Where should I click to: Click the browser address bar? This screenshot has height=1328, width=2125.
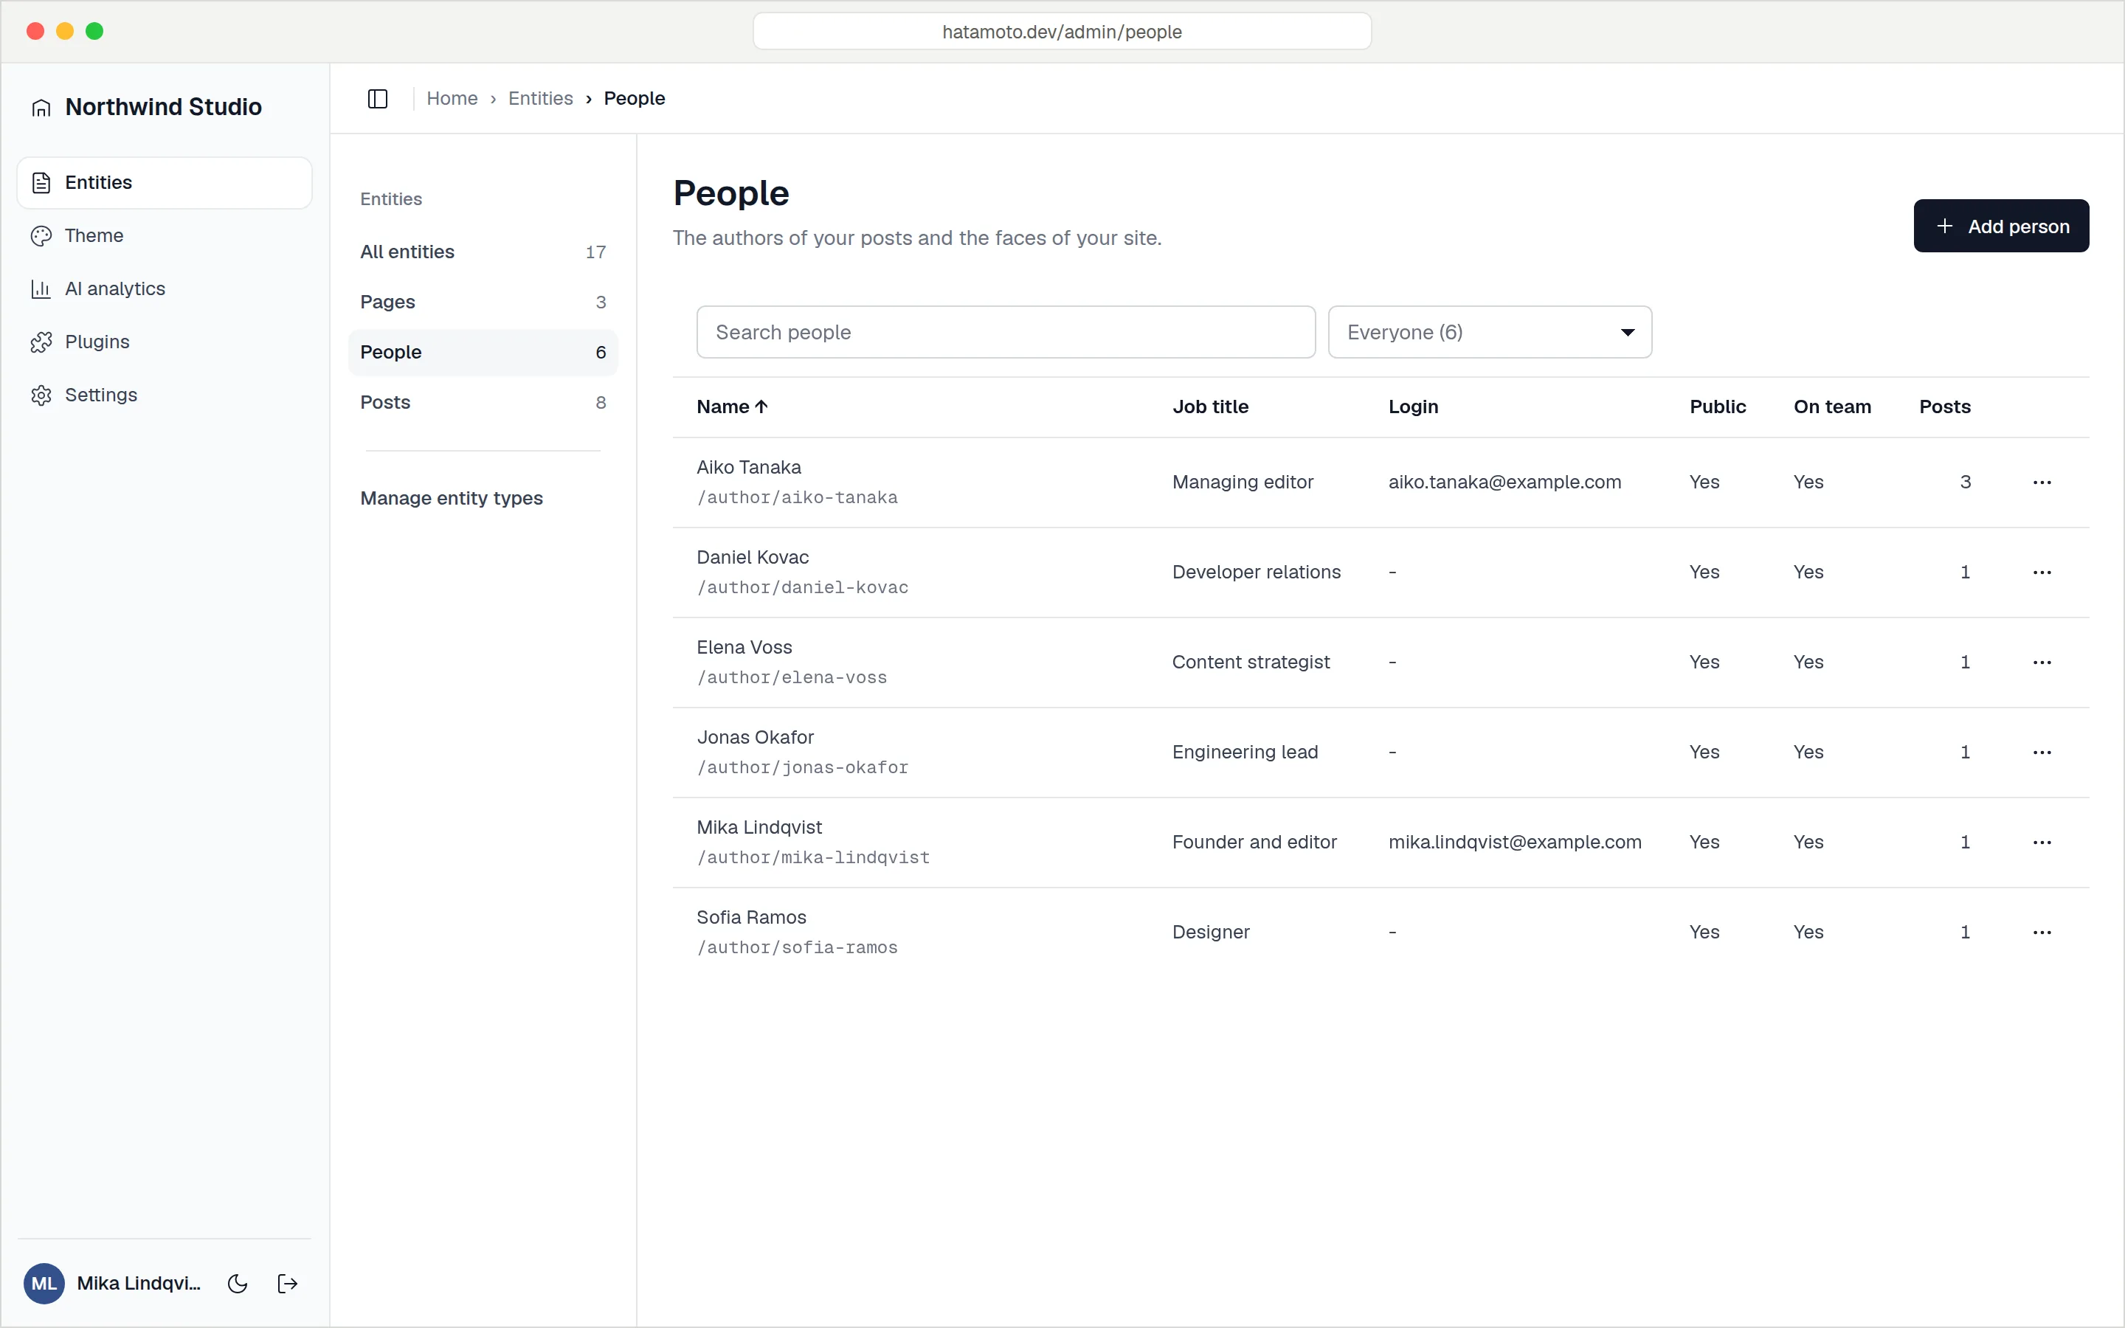coord(1062,32)
